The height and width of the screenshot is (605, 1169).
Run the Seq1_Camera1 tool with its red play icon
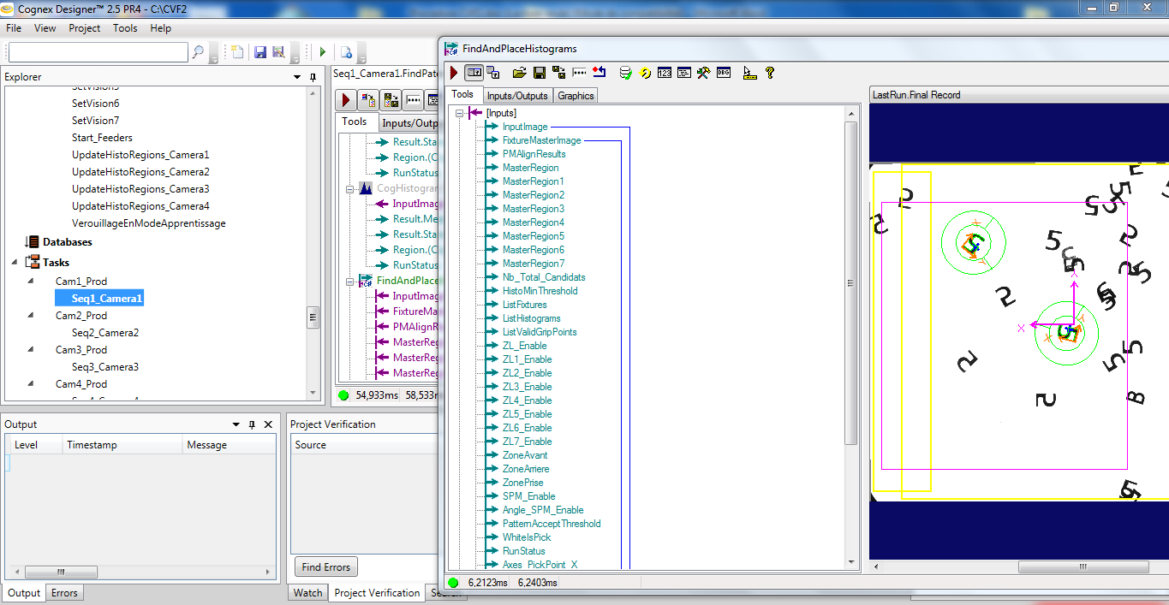click(346, 100)
